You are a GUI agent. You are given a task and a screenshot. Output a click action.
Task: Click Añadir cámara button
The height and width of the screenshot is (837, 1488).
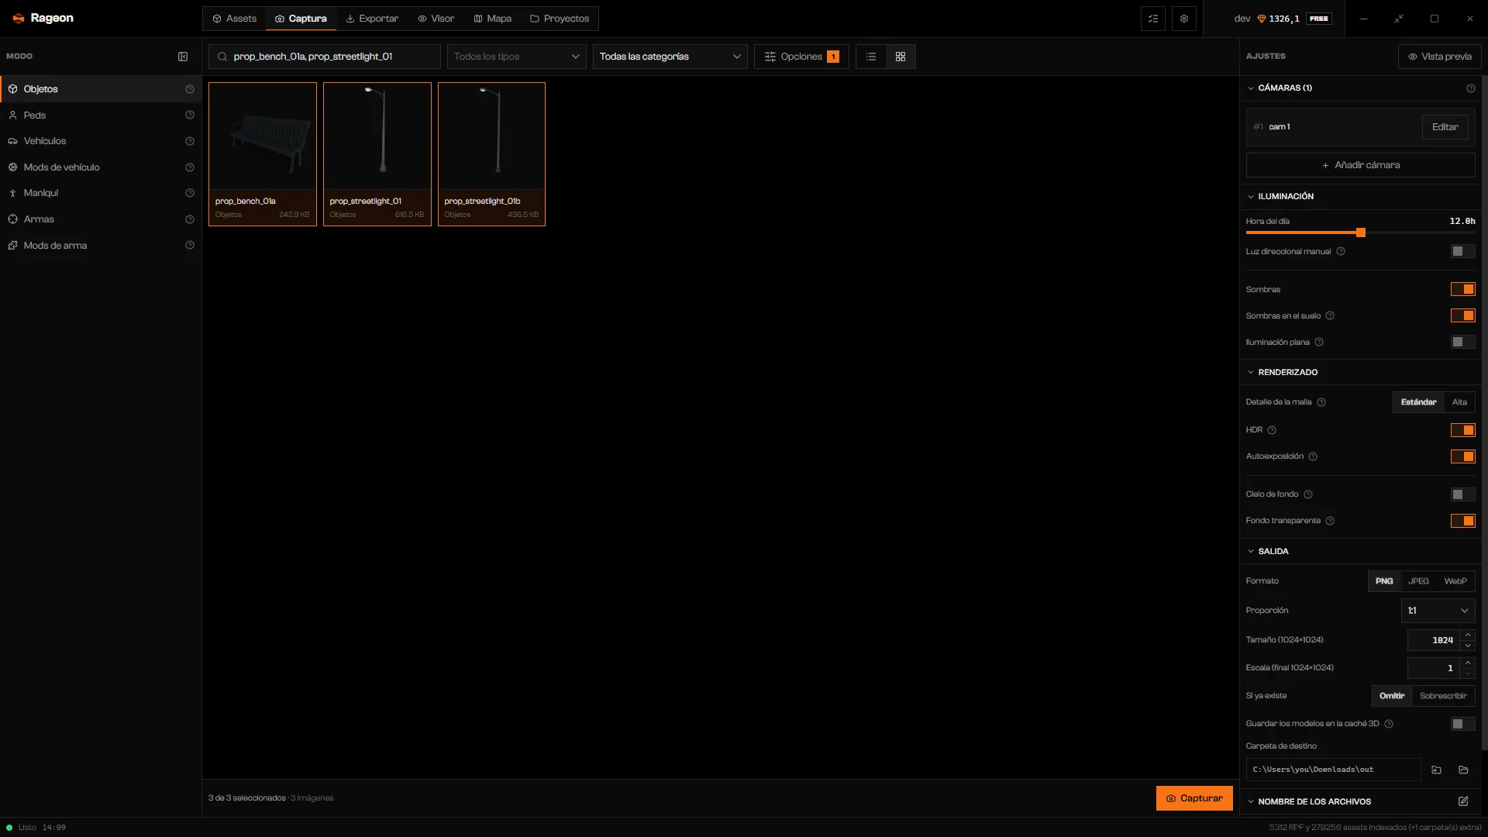[1360, 165]
